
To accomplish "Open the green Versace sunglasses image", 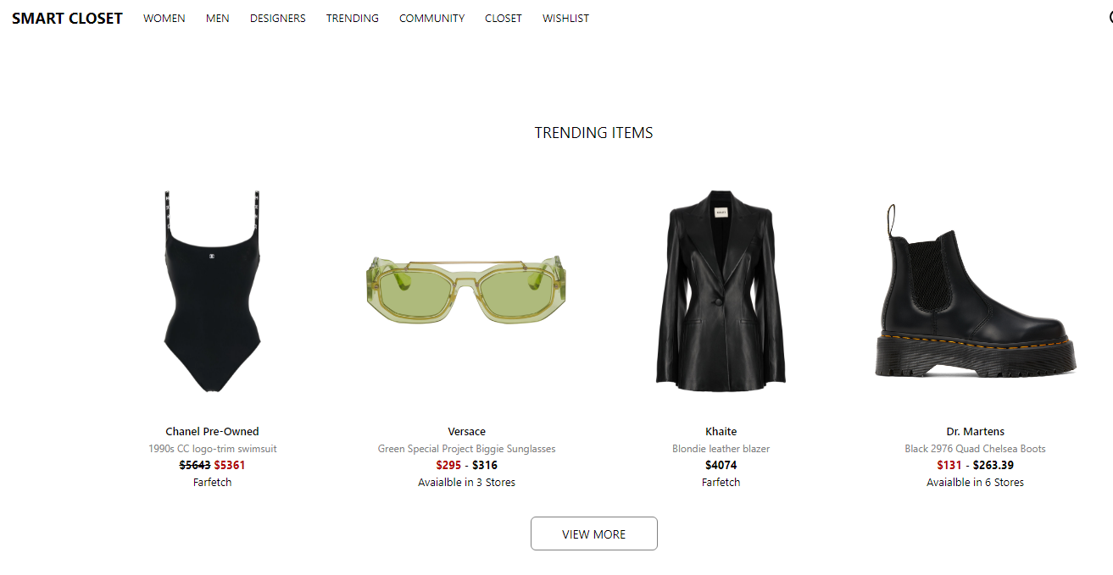I will coord(466,290).
